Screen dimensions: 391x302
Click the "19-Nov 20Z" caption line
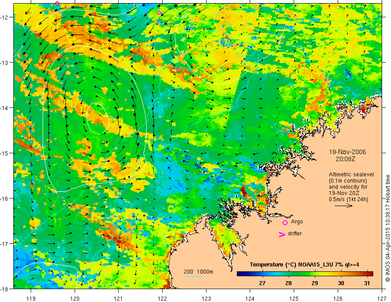point(345,193)
